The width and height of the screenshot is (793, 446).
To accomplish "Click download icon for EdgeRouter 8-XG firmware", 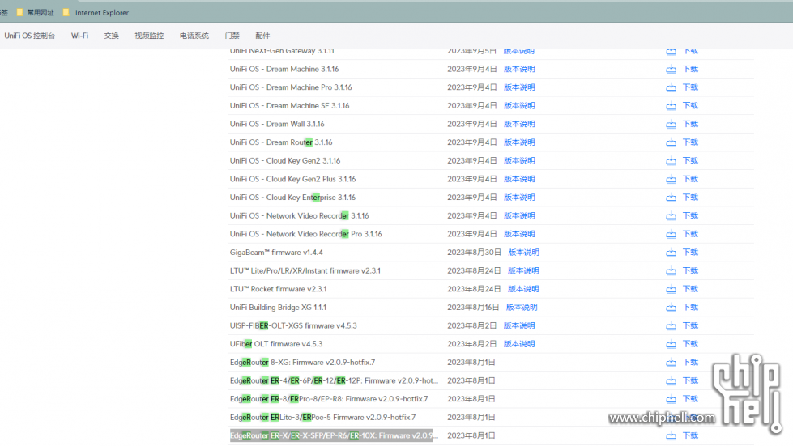I will point(671,362).
